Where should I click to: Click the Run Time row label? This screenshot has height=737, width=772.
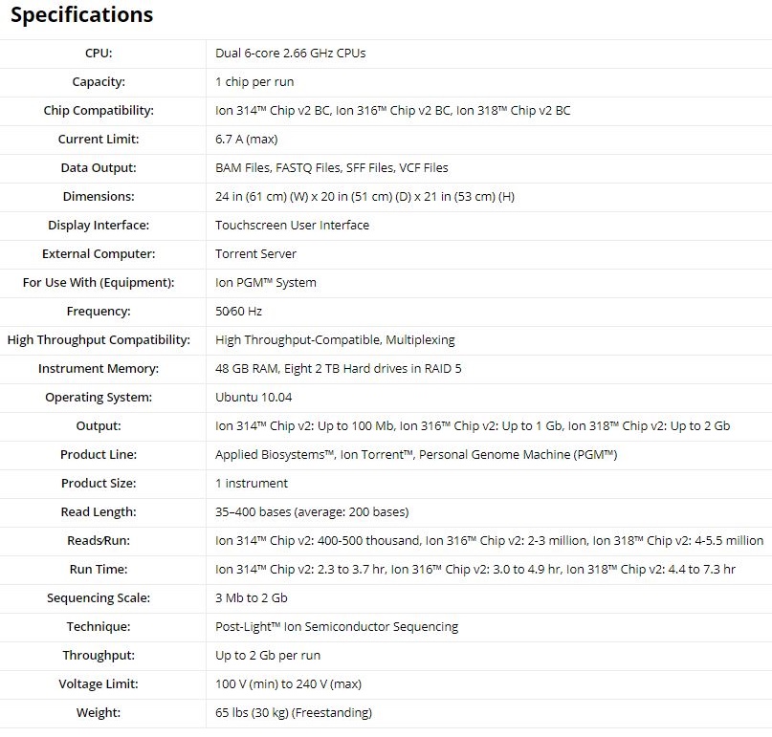pos(99,570)
